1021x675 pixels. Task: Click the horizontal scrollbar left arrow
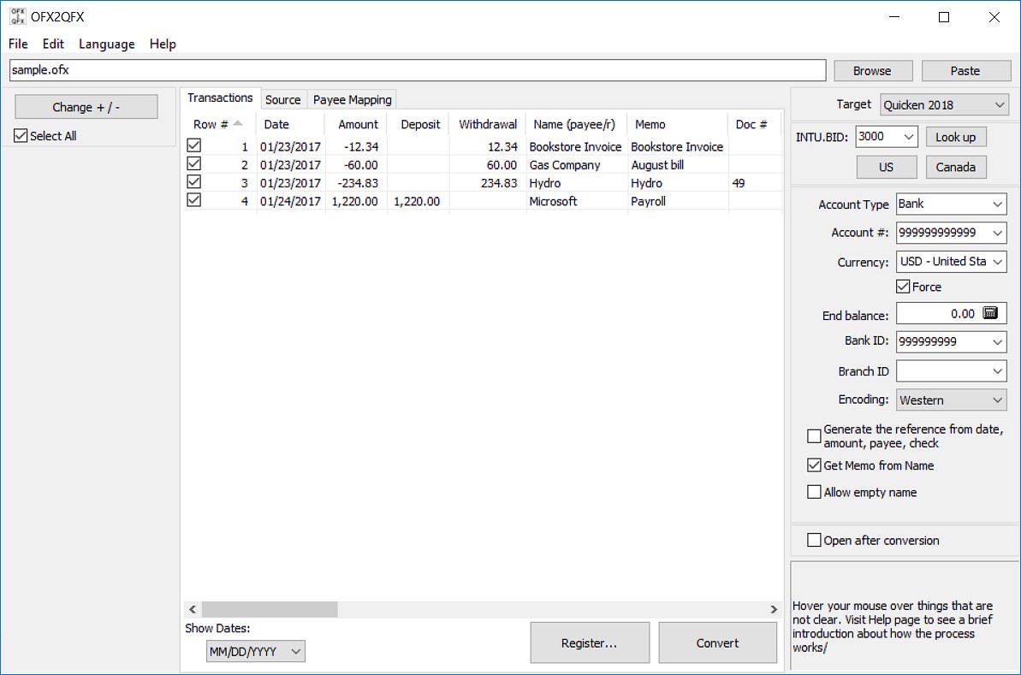[x=192, y=609]
